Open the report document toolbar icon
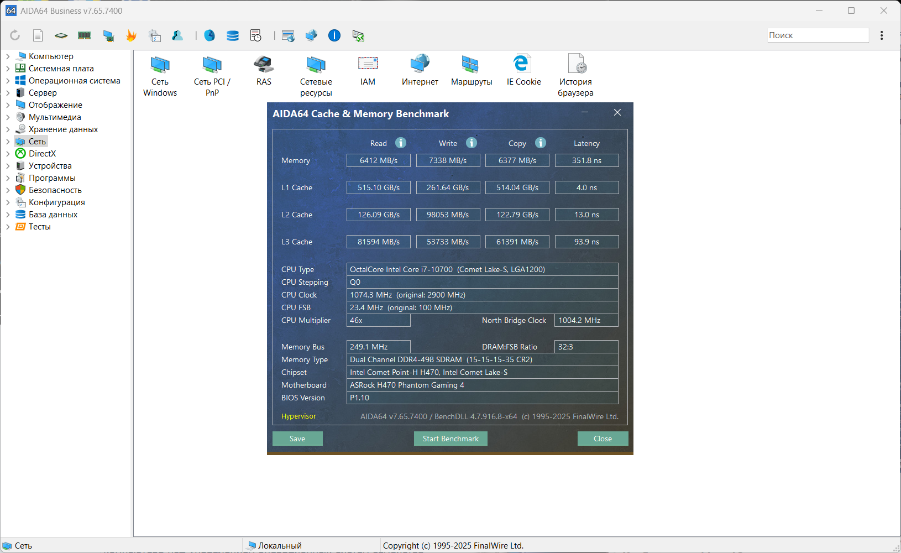 click(38, 35)
